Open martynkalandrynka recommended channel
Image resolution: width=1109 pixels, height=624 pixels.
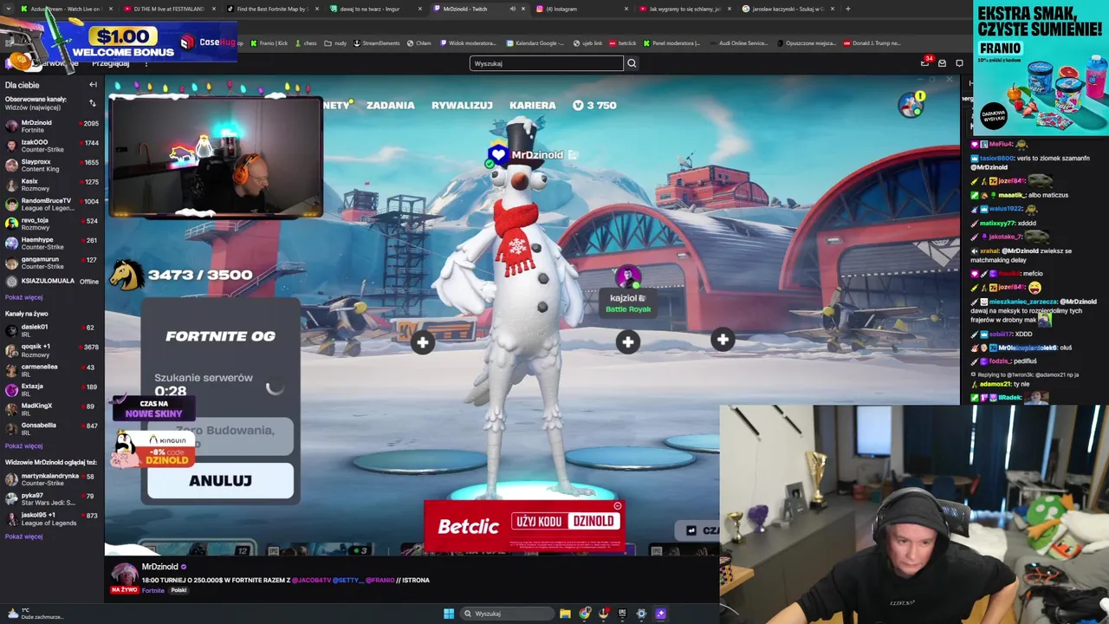52,479
